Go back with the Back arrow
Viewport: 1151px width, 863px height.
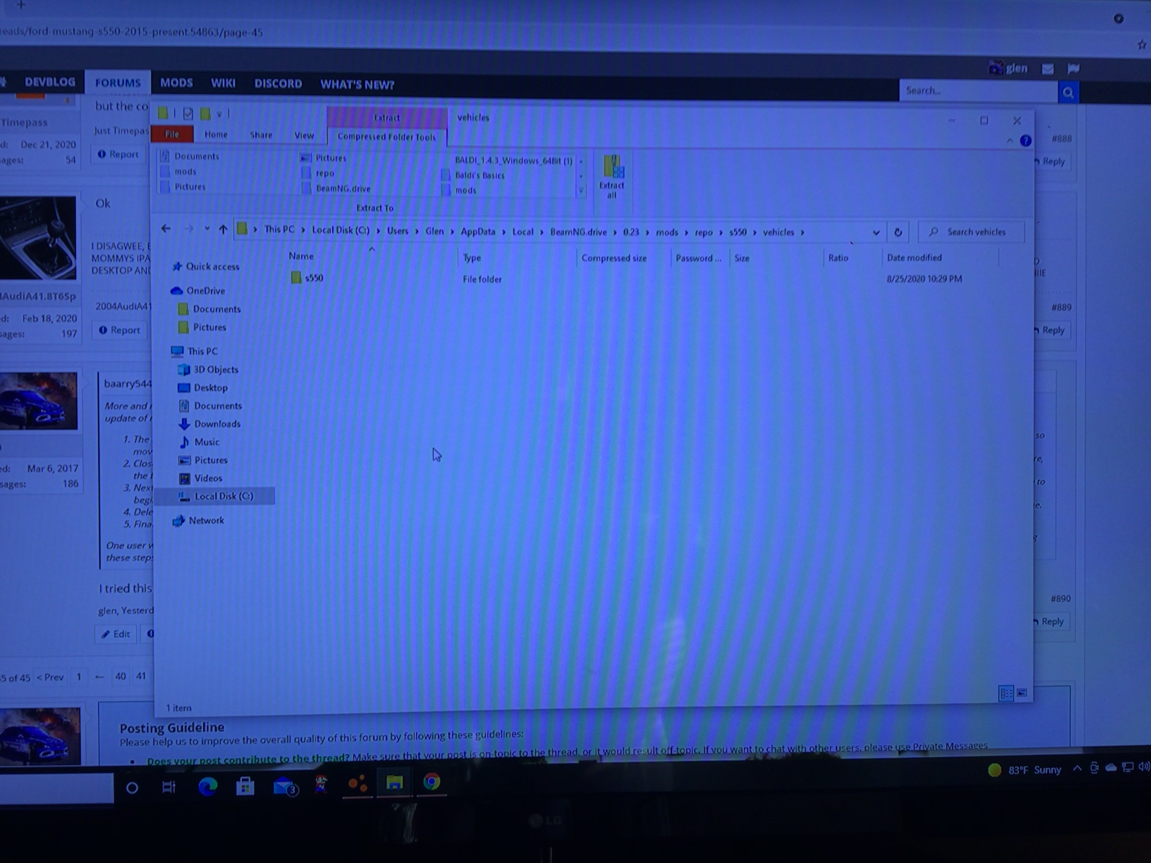click(166, 228)
